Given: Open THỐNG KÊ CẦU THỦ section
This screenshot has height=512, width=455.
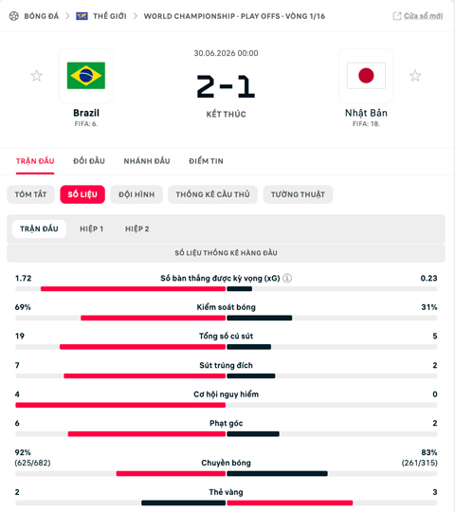Looking at the screenshot, I should (213, 194).
